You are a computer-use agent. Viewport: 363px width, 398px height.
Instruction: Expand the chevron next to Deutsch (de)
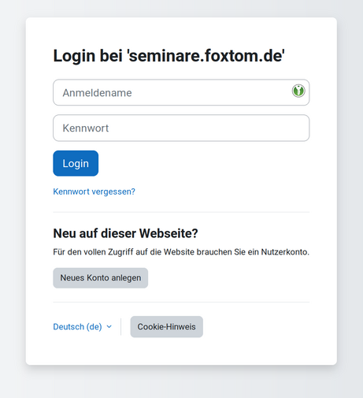(109, 327)
